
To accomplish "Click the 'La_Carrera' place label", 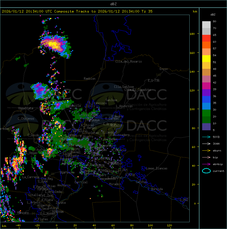I will (31, 177).
